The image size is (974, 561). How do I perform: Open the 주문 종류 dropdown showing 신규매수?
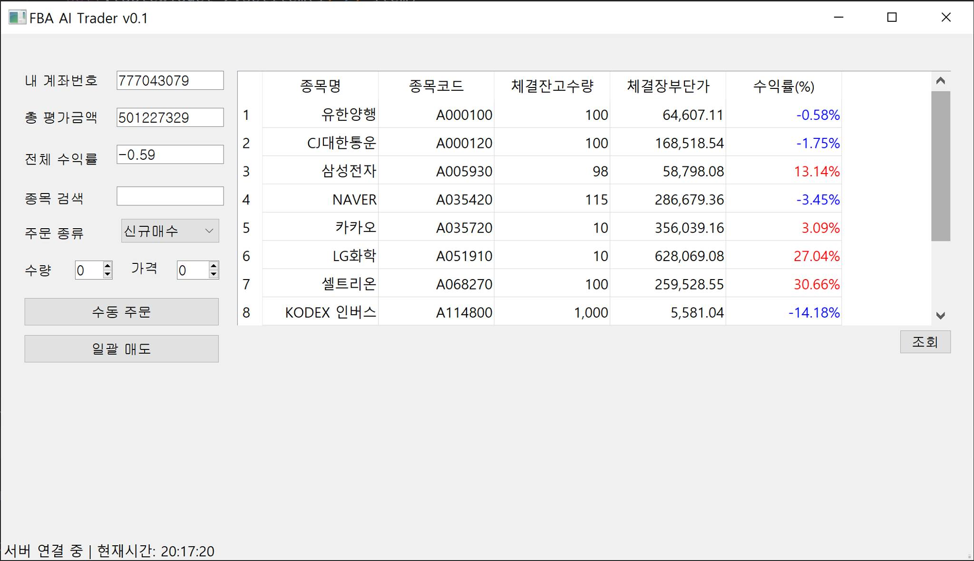[x=170, y=231]
